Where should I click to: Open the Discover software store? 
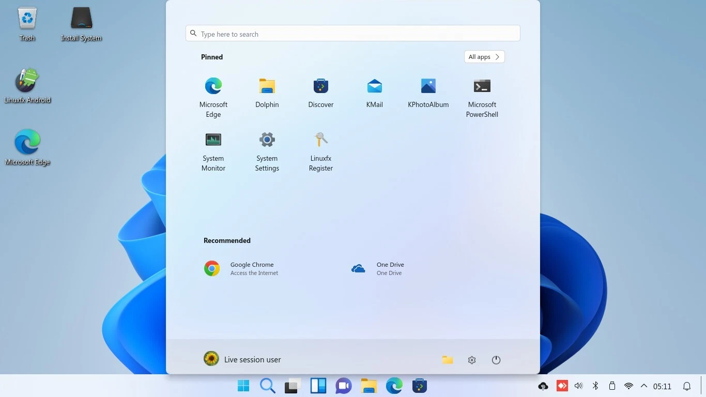tap(321, 93)
